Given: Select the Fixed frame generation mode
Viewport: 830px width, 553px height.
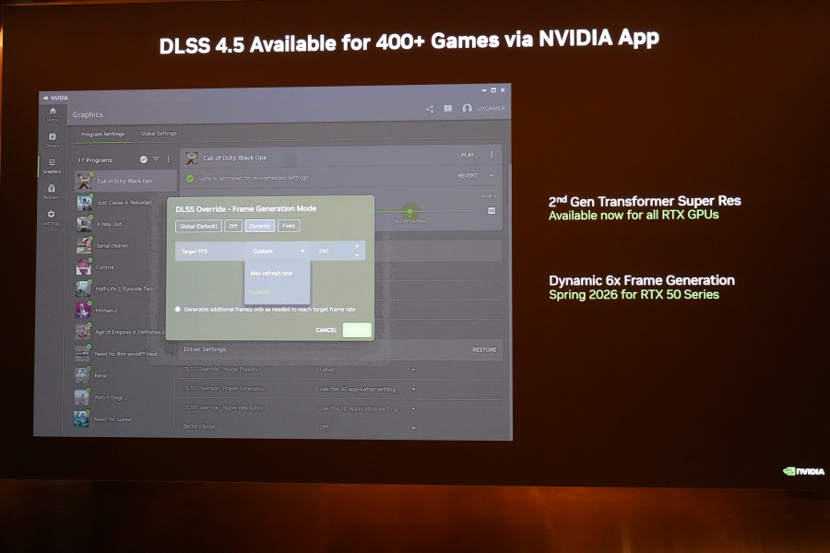Looking at the screenshot, I should tap(289, 226).
